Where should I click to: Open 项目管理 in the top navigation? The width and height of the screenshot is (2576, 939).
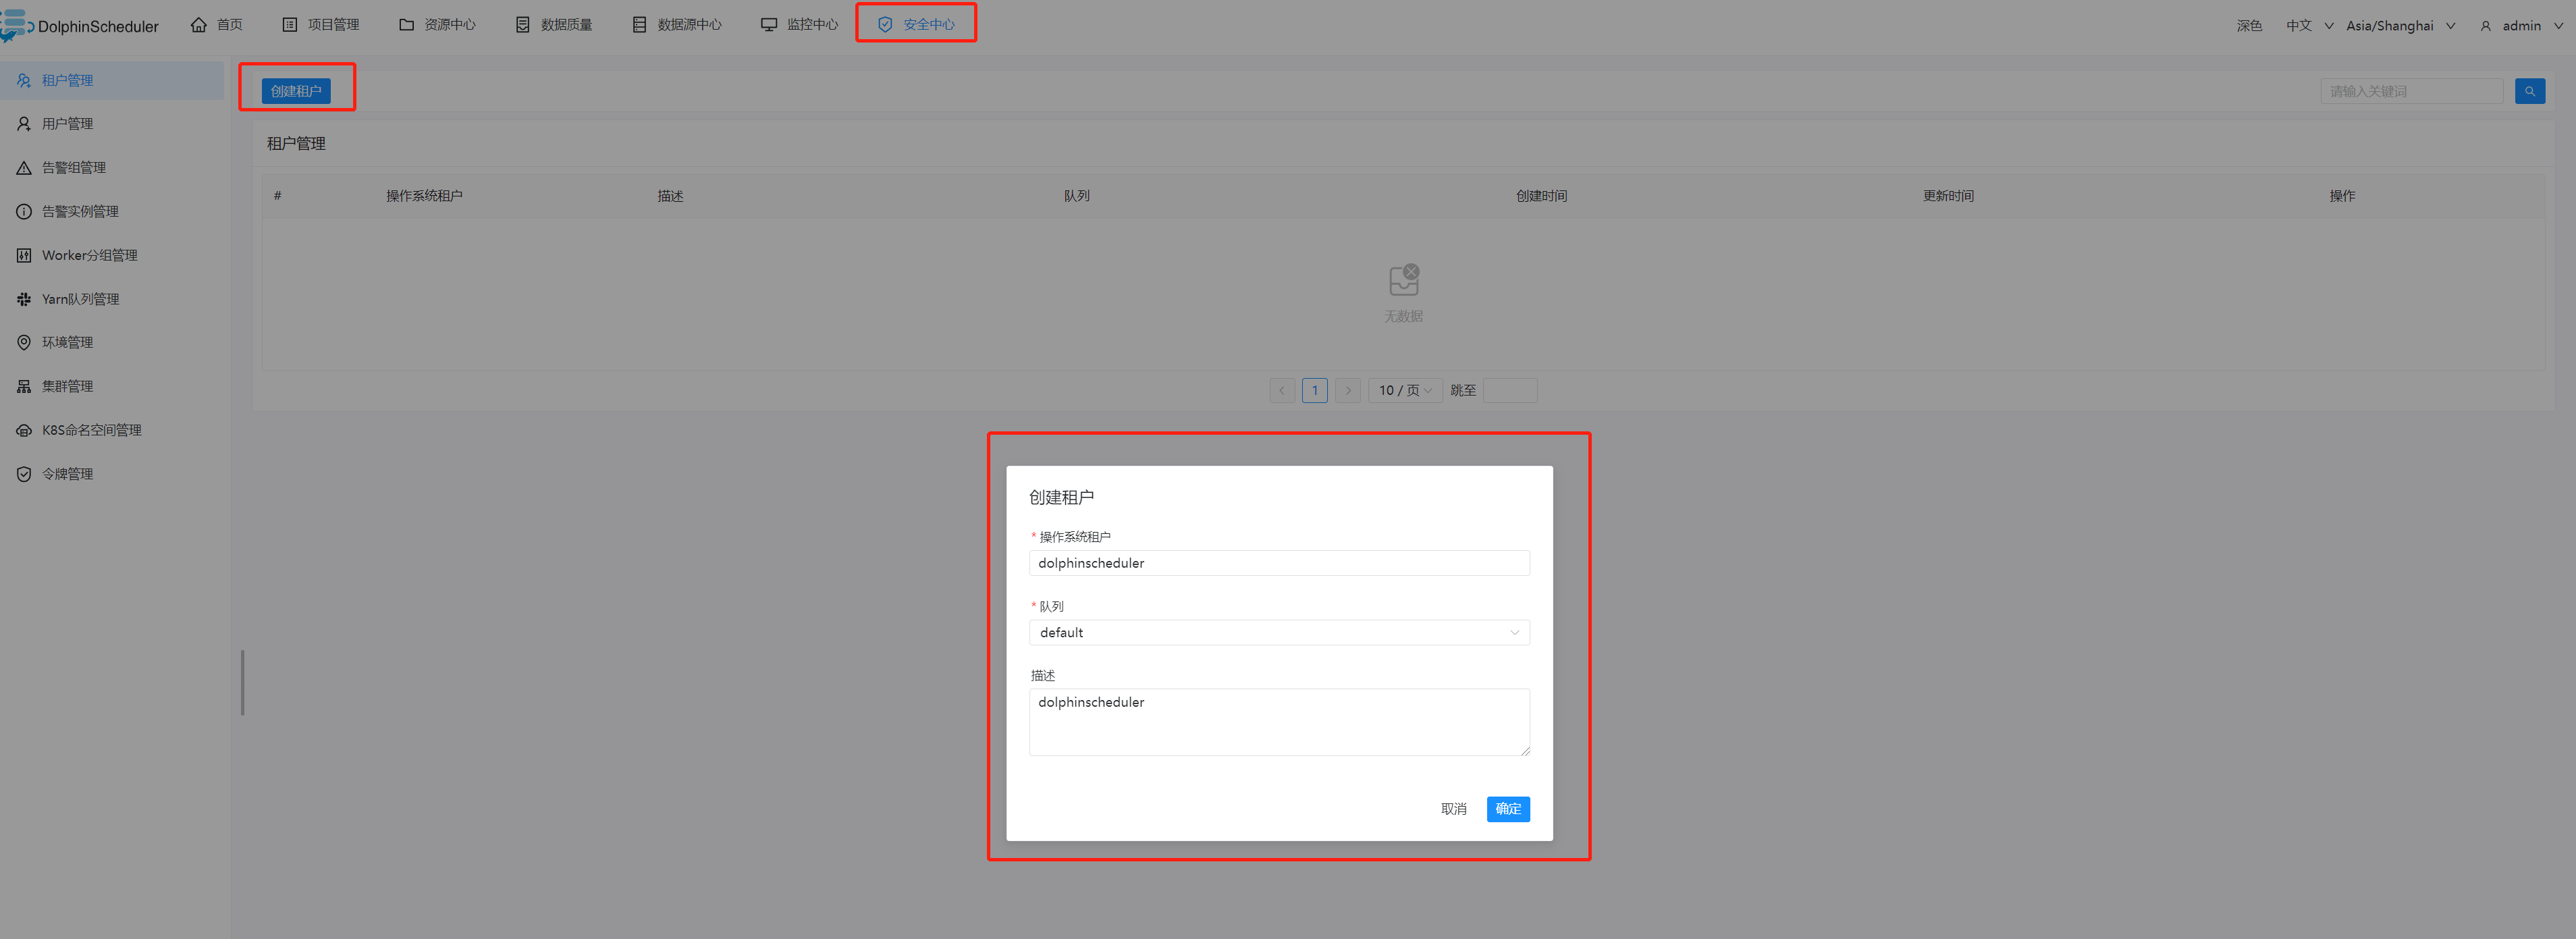pos(320,24)
